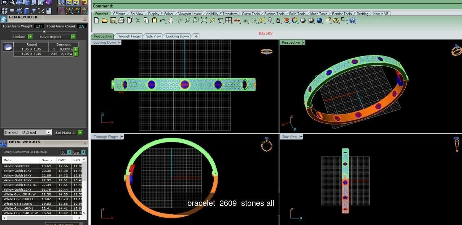This screenshot has width=462, height=225.
Task: Click the ring icon in Looking Down viewport
Action: pos(266,52)
